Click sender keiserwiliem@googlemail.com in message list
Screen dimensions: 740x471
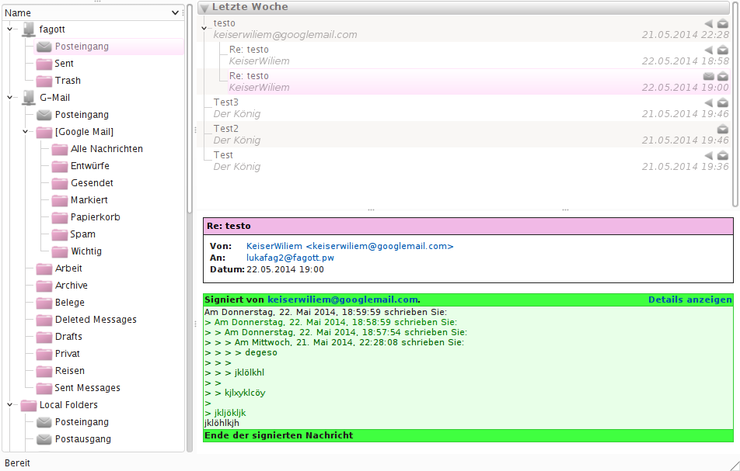coord(285,35)
